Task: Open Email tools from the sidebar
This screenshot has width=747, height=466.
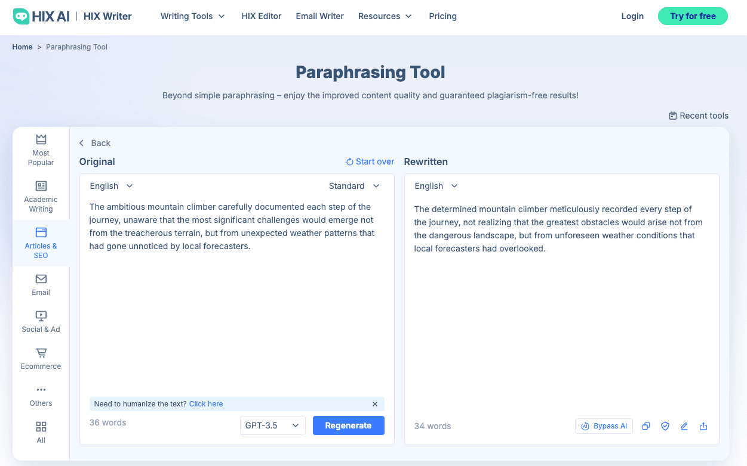Action: pyautogui.click(x=41, y=284)
